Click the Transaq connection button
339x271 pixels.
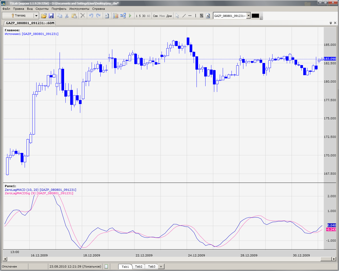pos(18,16)
